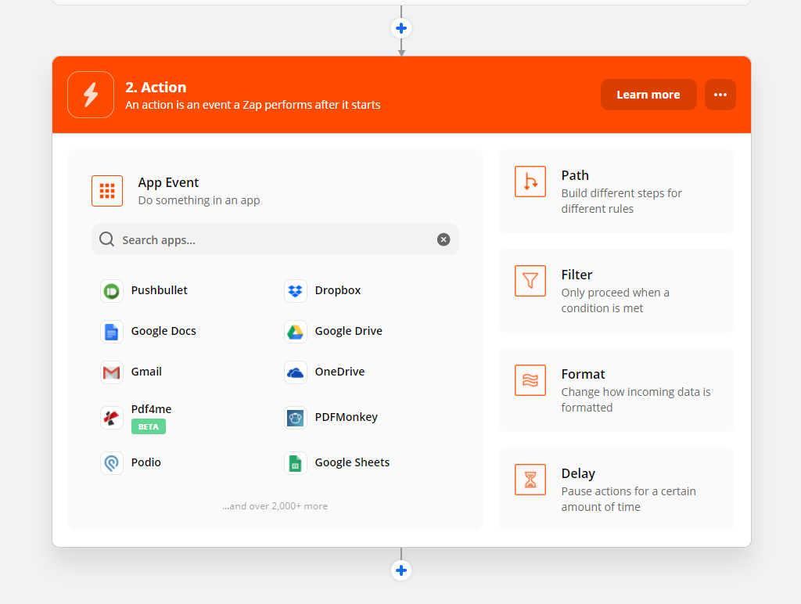Viewport: 801px width, 604px height.
Task: Click the OneDrive cloud icon
Action: [295, 372]
